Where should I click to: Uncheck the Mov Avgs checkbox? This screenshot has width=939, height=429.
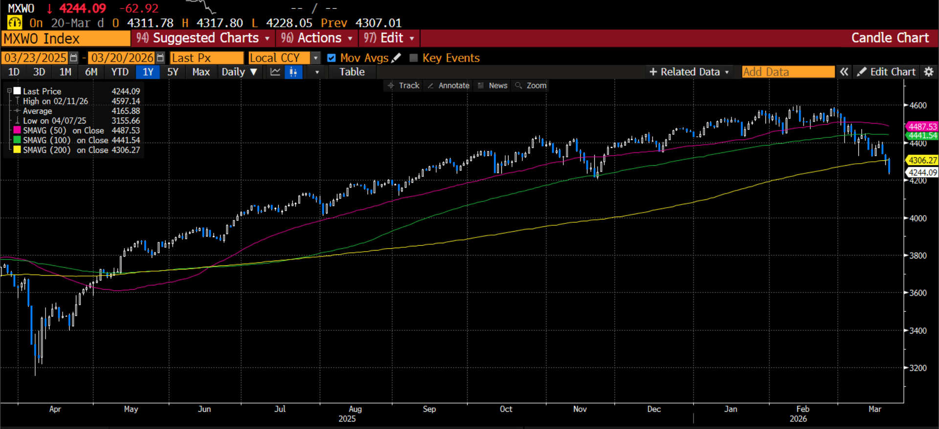(x=332, y=58)
